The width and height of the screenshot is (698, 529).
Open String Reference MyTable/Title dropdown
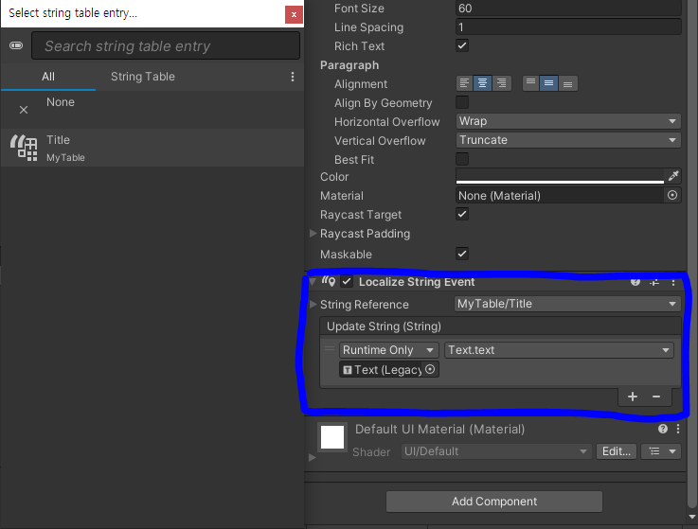567,304
